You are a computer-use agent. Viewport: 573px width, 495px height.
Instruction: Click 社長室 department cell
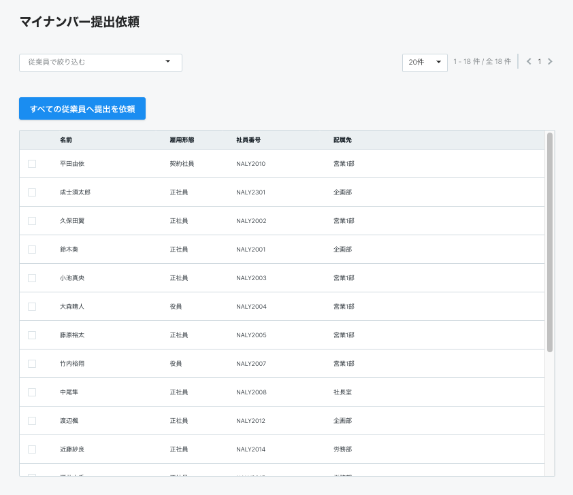point(342,392)
